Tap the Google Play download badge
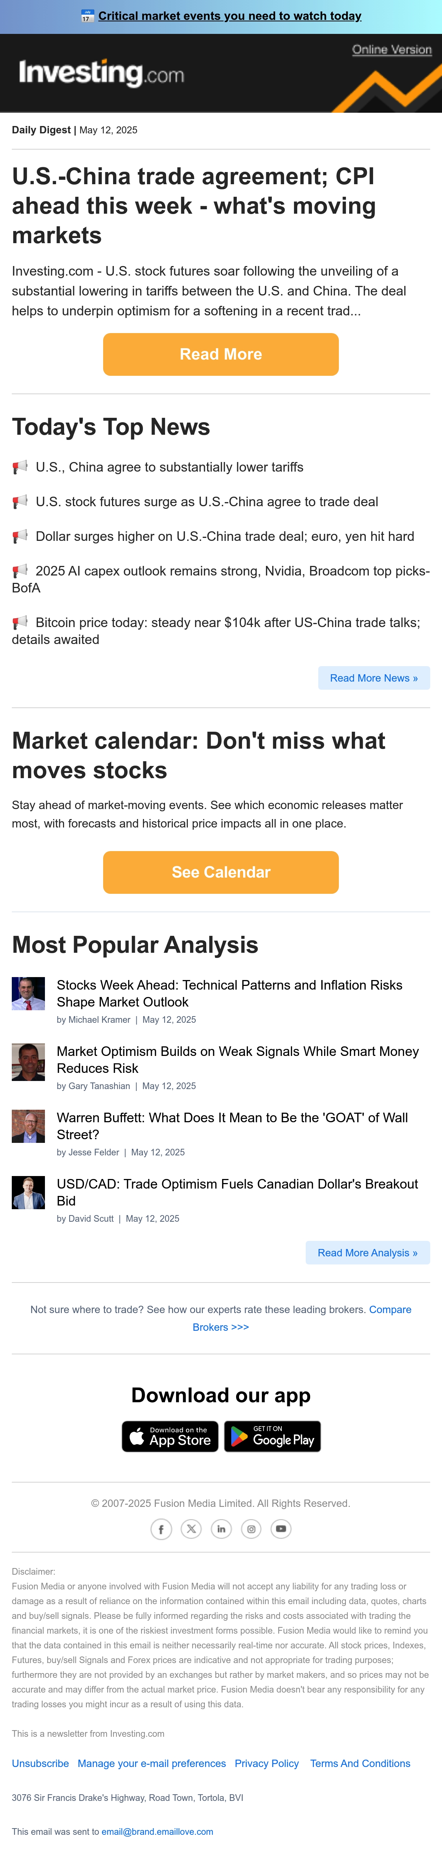442x1865 pixels. (272, 1437)
